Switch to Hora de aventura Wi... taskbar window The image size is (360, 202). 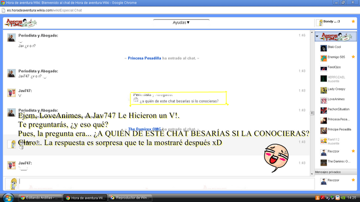tap(85, 198)
